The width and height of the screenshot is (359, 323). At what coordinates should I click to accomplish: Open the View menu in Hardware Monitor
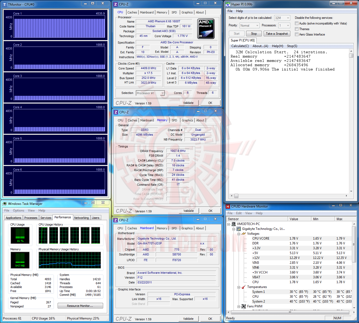(249, 213)
